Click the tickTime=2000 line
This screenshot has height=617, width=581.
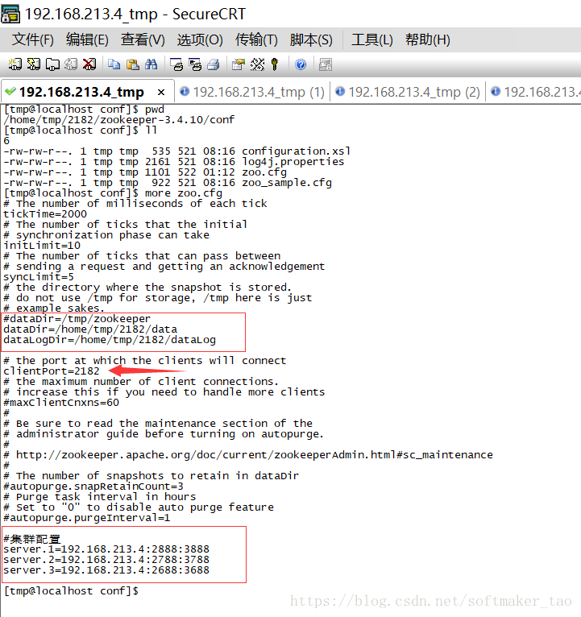[x=45, y=214]
